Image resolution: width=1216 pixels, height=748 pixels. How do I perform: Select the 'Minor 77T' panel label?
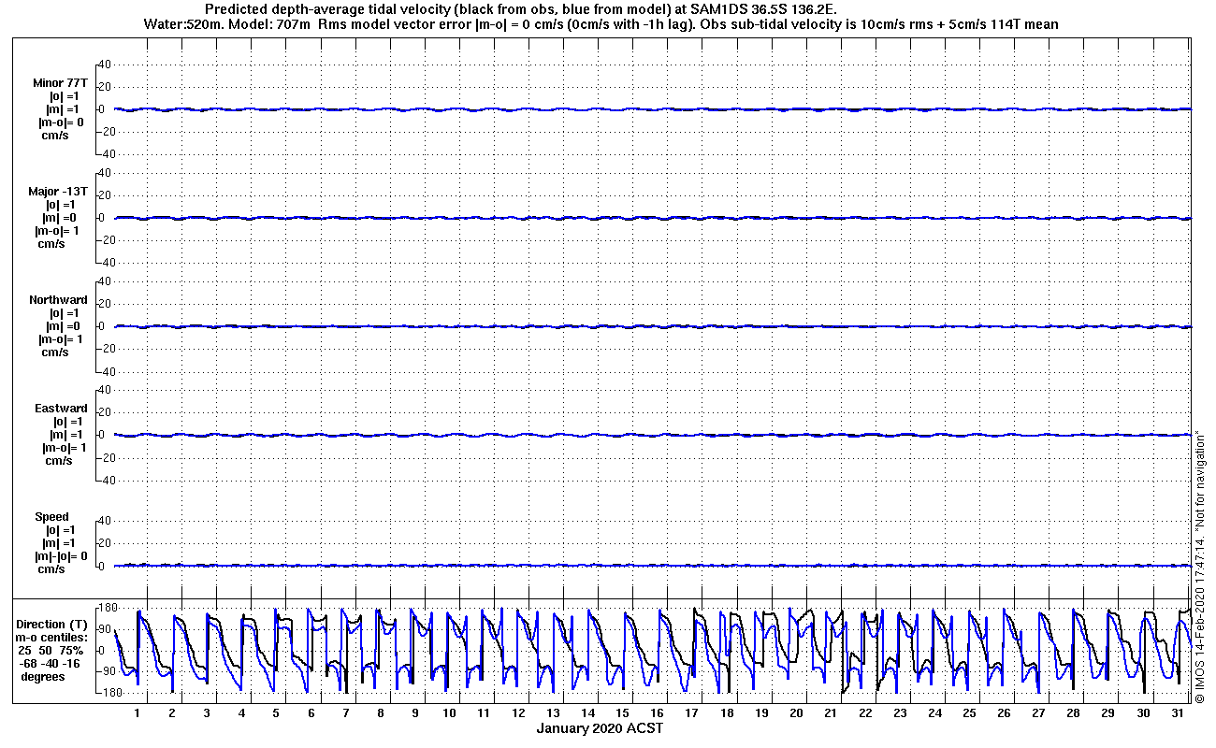tap(60, 83)
